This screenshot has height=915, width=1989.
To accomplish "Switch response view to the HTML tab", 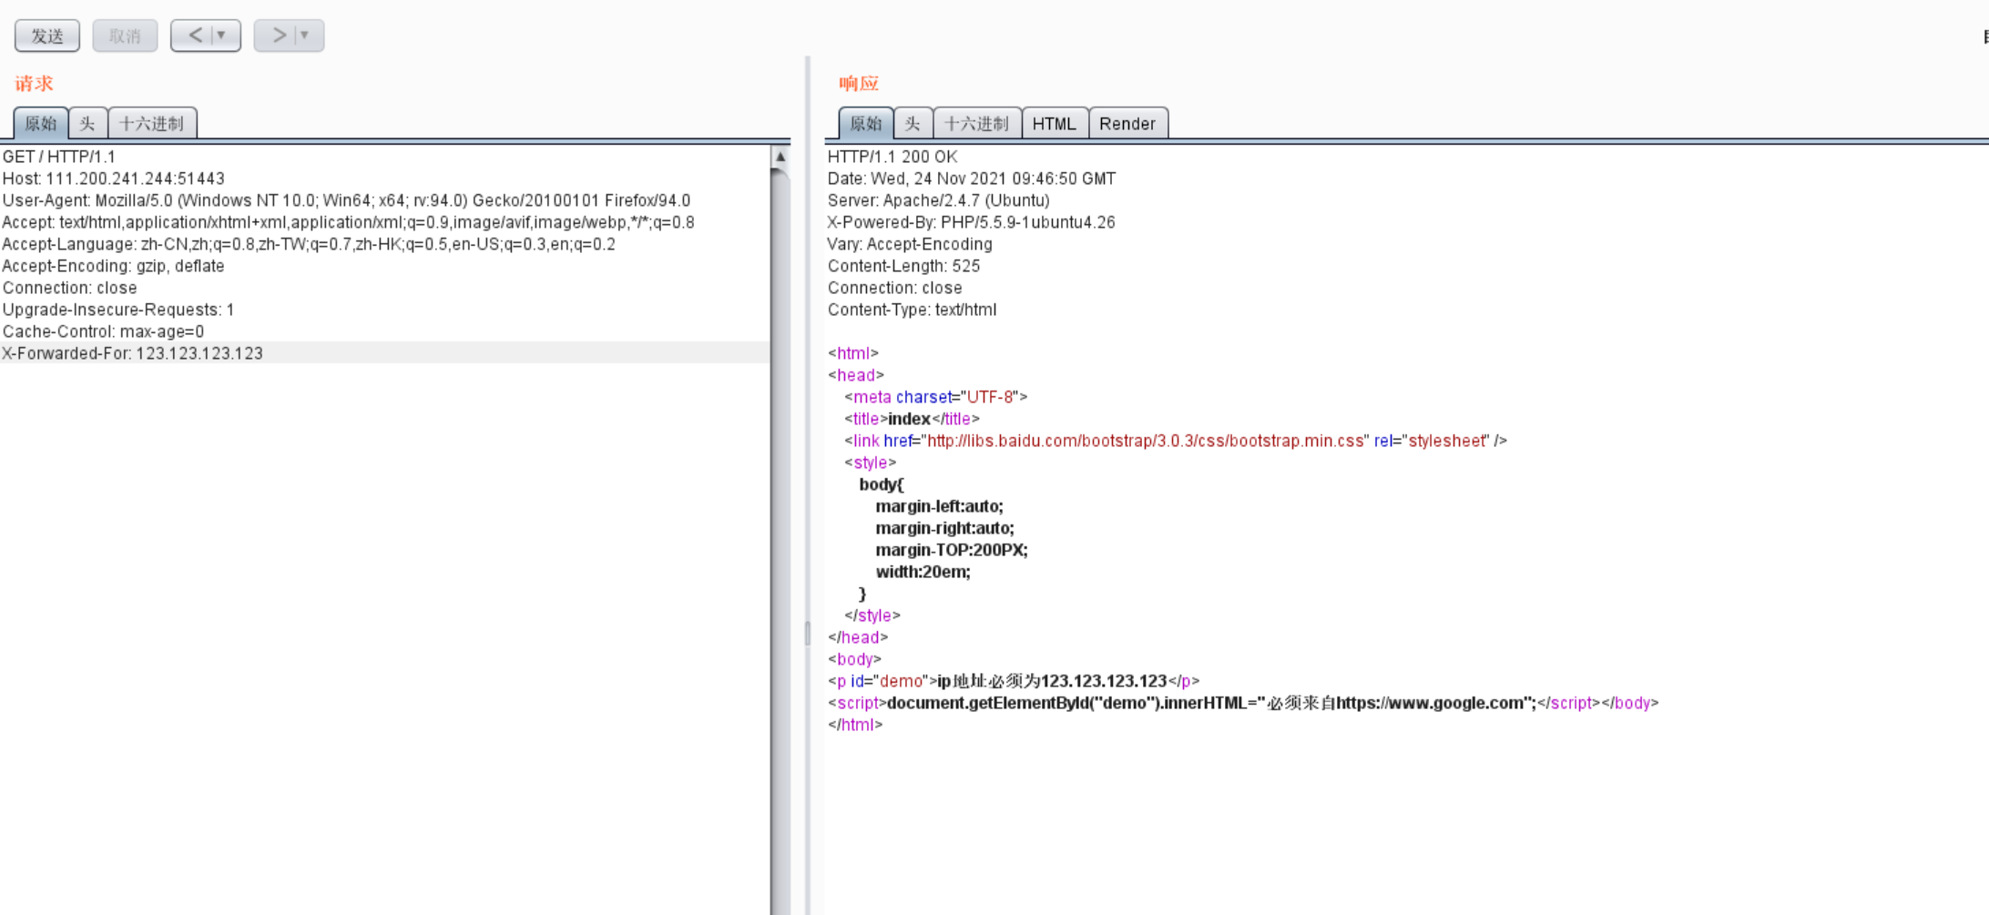I will (1055, 123).
